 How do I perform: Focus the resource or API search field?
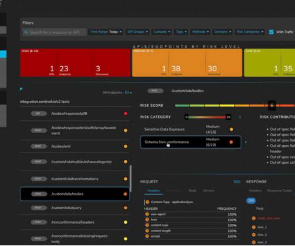tap(55, 32)
